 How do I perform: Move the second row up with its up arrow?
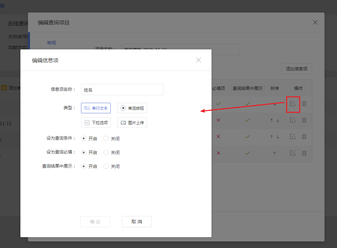point(272,120)
